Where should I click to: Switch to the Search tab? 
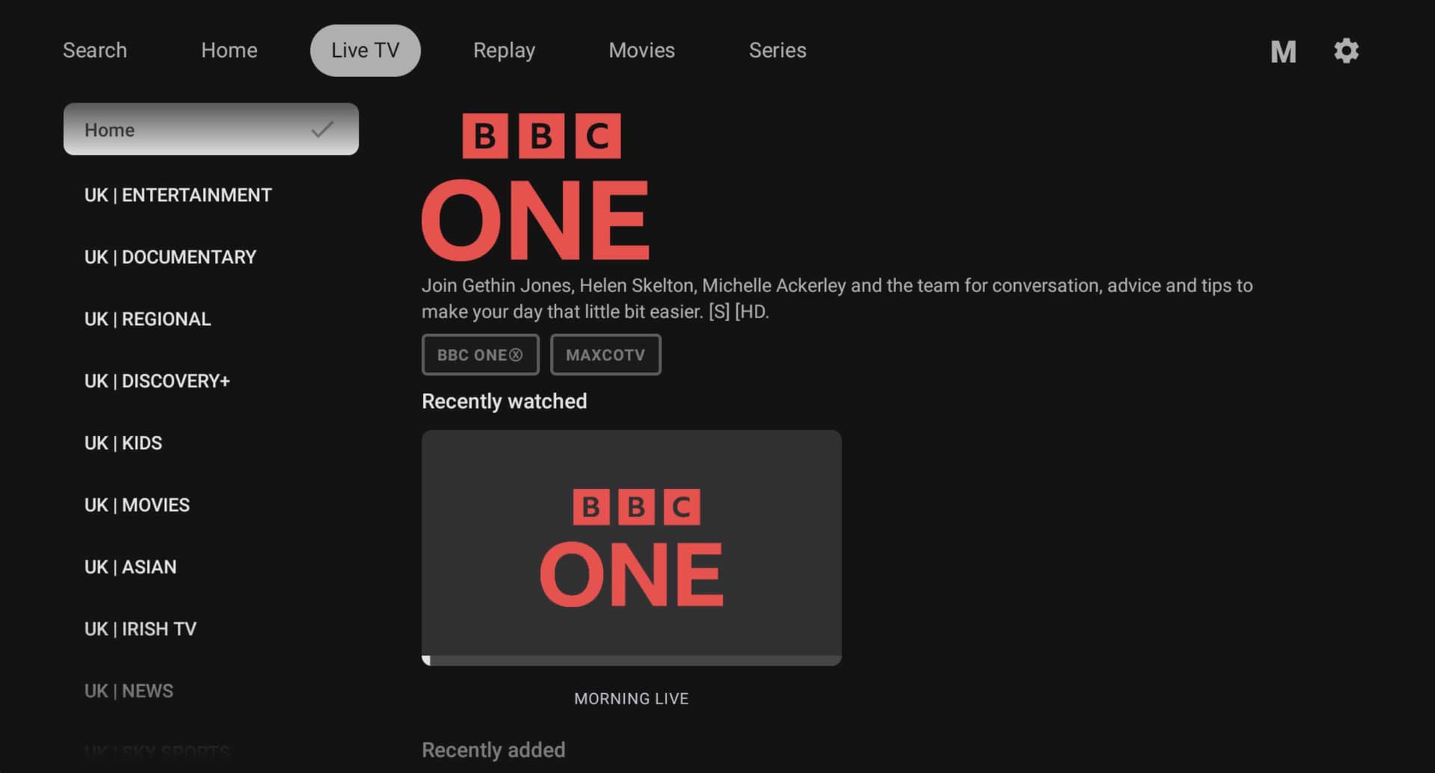[95, 50]
